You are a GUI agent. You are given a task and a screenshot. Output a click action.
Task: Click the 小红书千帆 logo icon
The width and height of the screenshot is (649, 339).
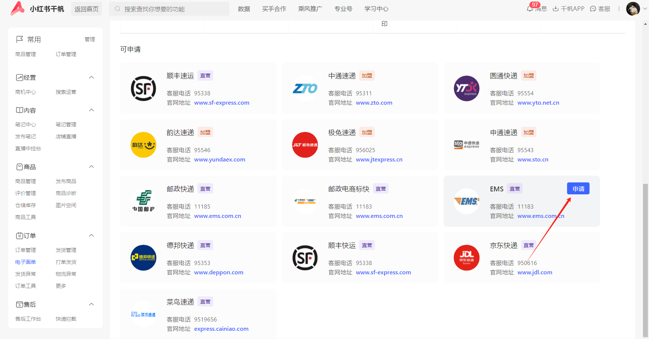point(18,8)
